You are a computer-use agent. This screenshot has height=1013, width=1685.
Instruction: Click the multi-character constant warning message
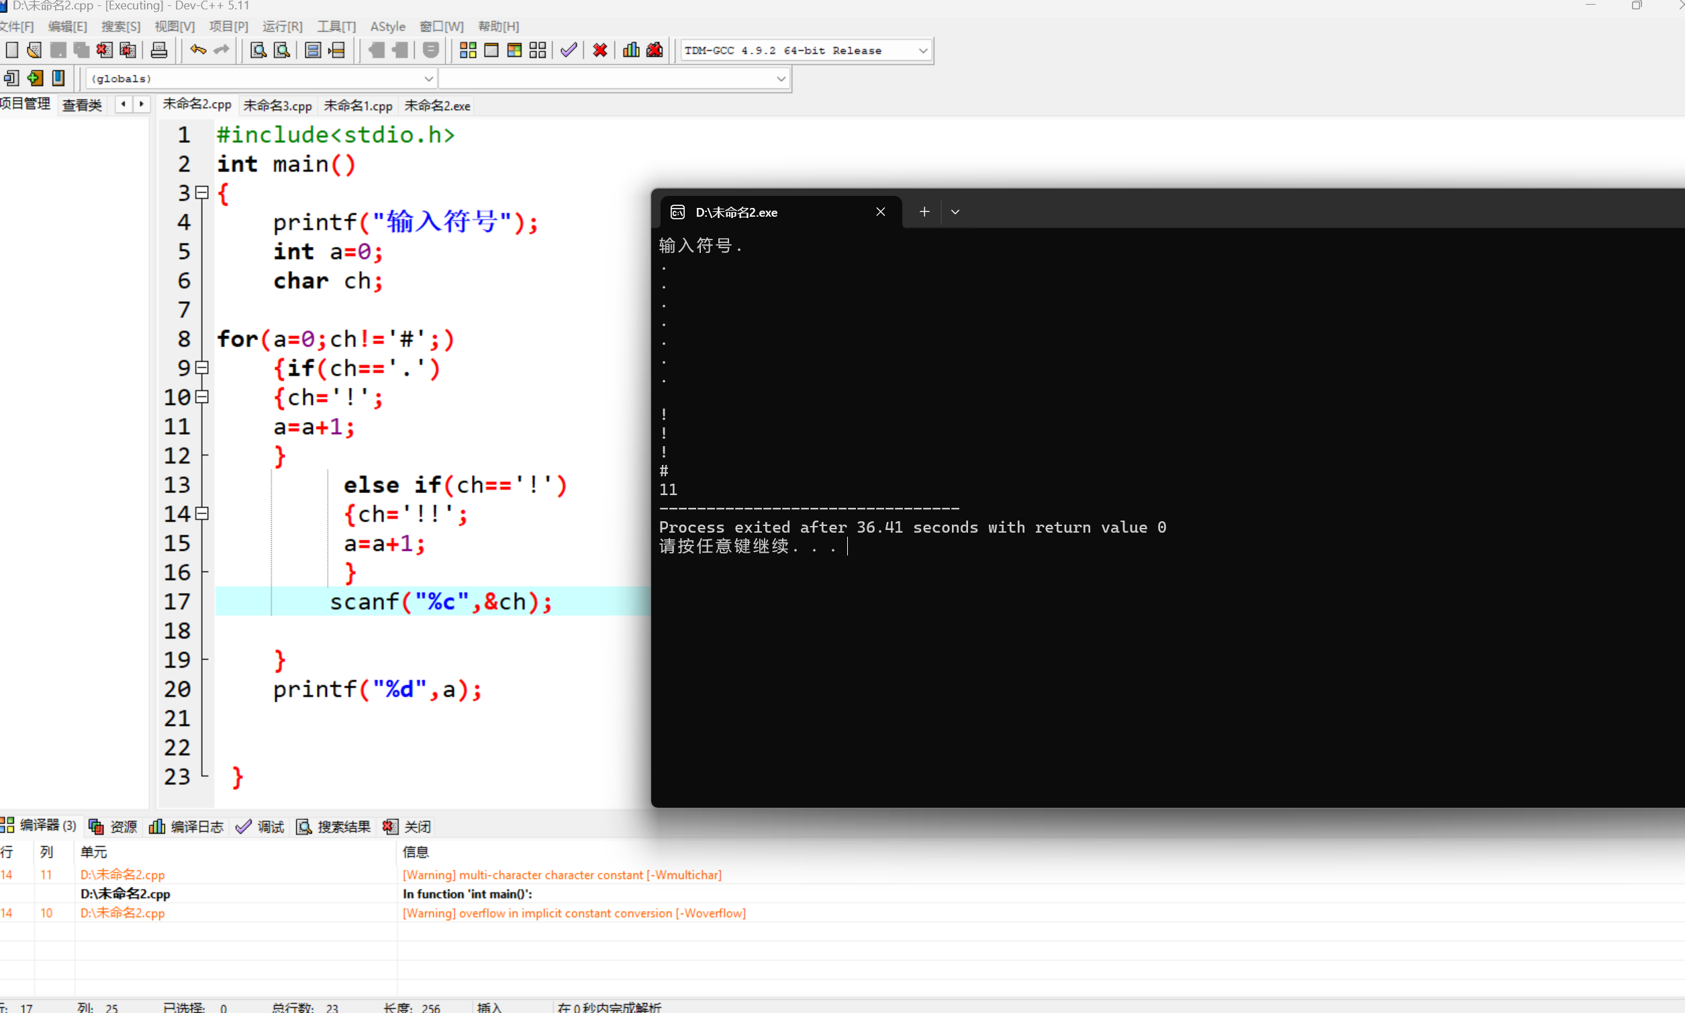561,874
